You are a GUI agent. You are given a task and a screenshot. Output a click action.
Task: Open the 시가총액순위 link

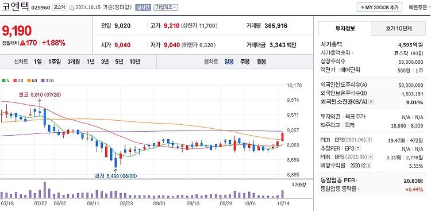click(x=336, y=53)
